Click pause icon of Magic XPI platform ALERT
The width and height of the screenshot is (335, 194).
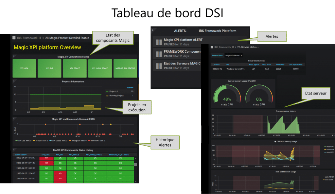(159, 42)
